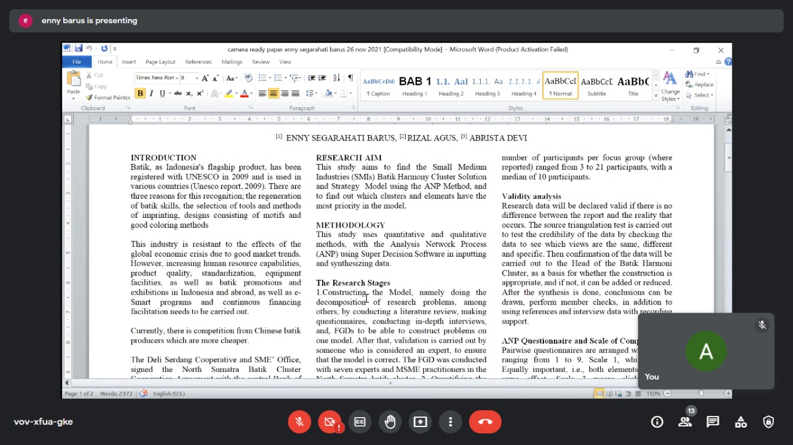Click the Decrease Indent icon
This screenshot has width=793, height=445.
[311, 78]
